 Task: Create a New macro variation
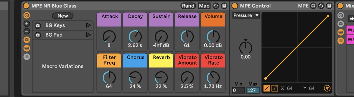pyautogui.click(x=63, y=16)
